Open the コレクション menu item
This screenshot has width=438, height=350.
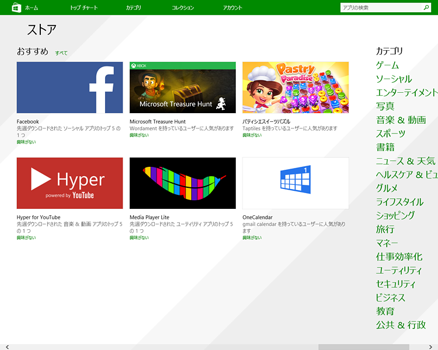tap(183, 8)
